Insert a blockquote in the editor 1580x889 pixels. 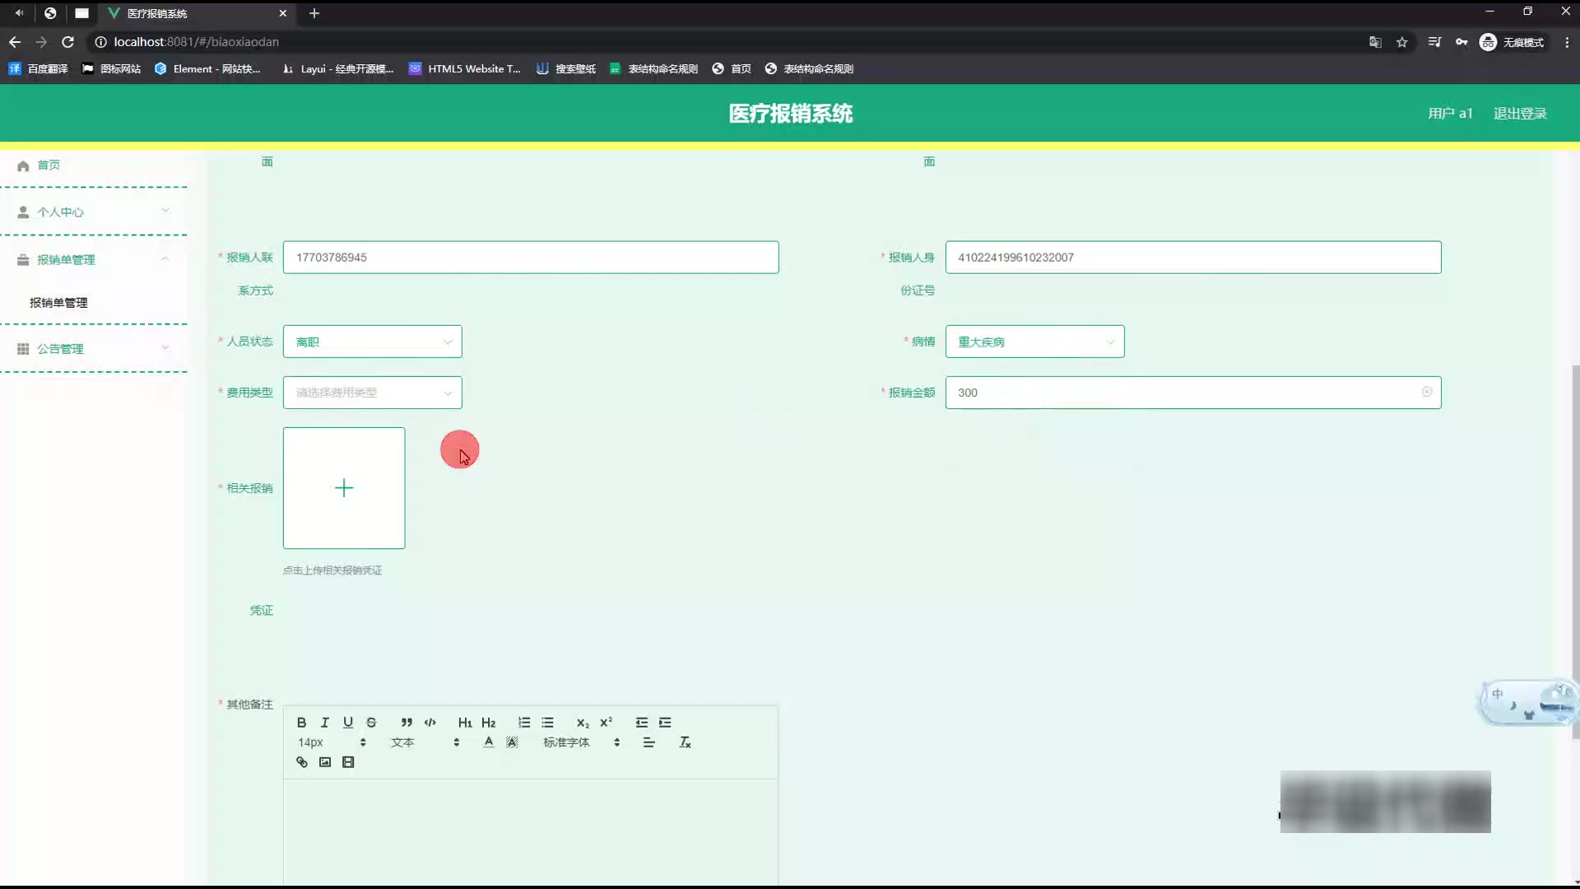407,723
